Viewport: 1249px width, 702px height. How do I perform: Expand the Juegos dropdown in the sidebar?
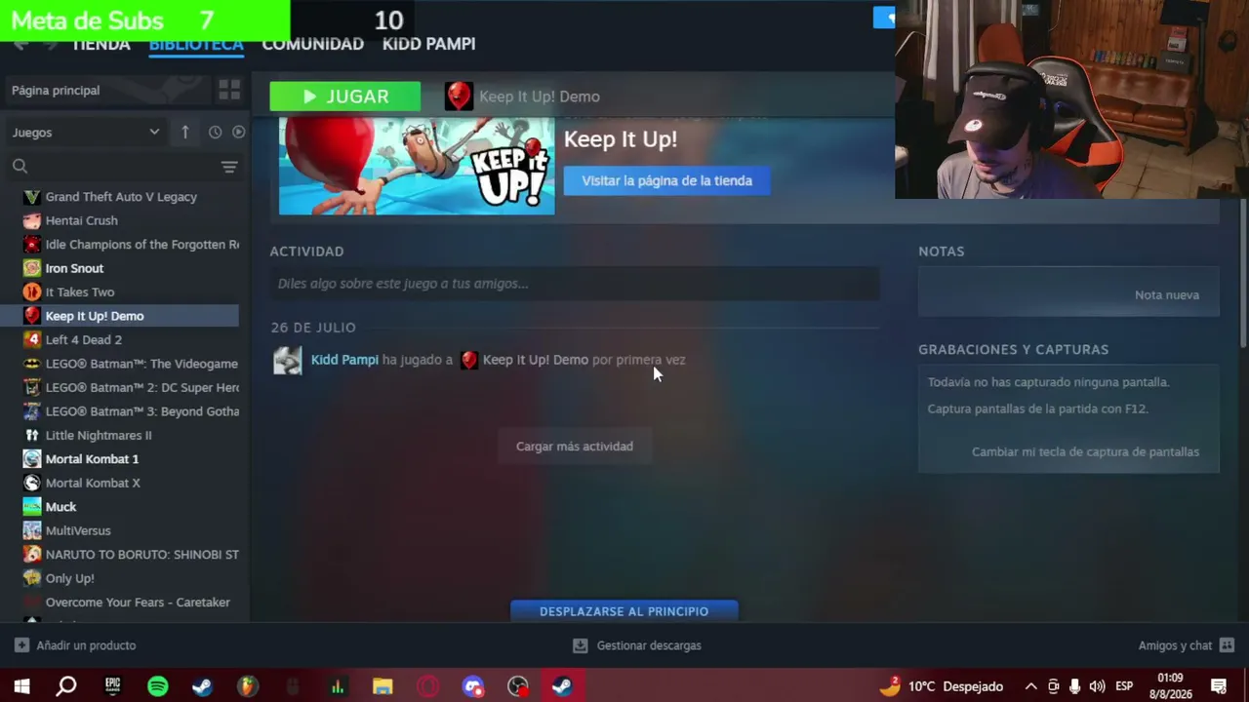point(86,132)
